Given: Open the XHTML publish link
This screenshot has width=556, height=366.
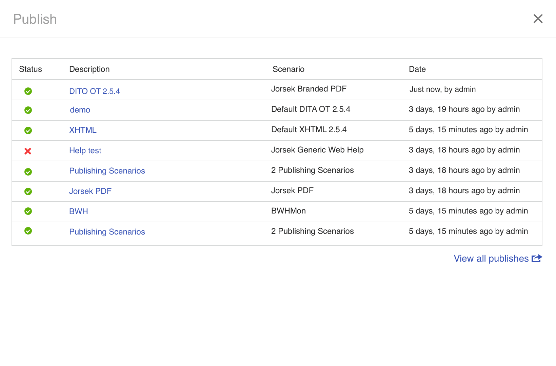Looking at the screenshot, I should click(83, 130).
